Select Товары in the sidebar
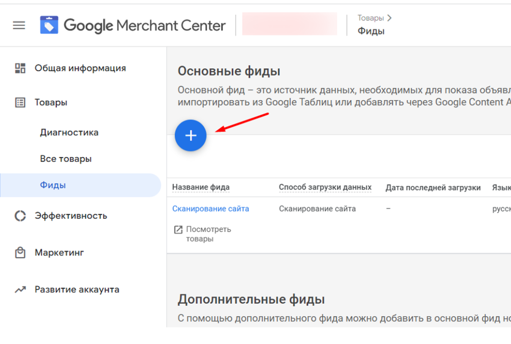The width and height of the screenshot is (511, 344). [51, 102]
